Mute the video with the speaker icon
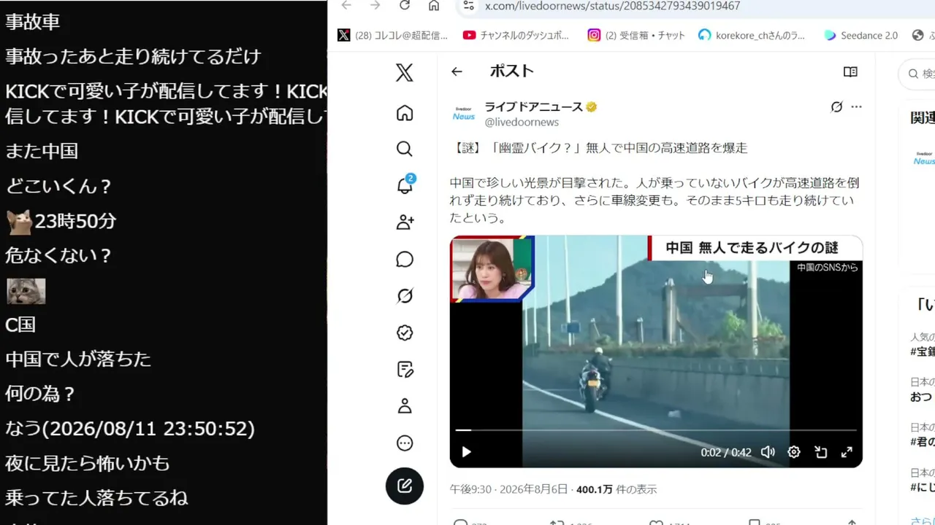 pyautogui.click(x=768, y=452)
